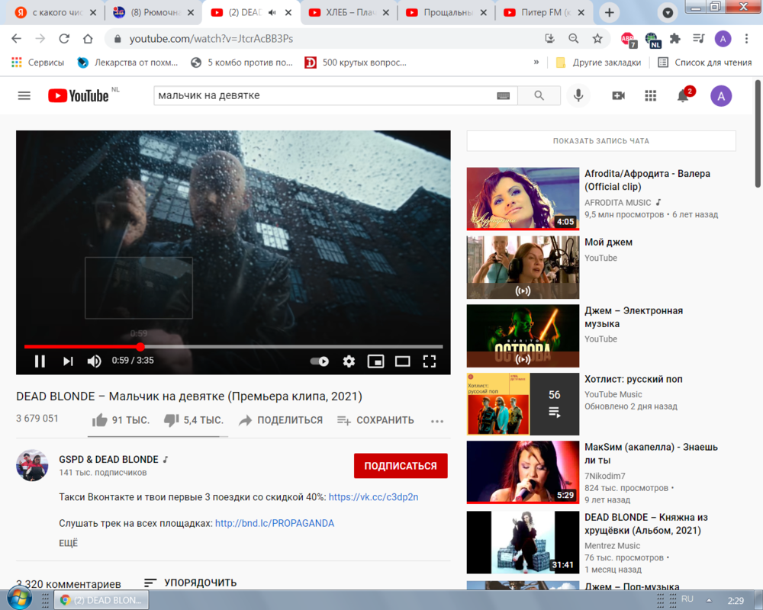Enable theater mode

point(402,361)
